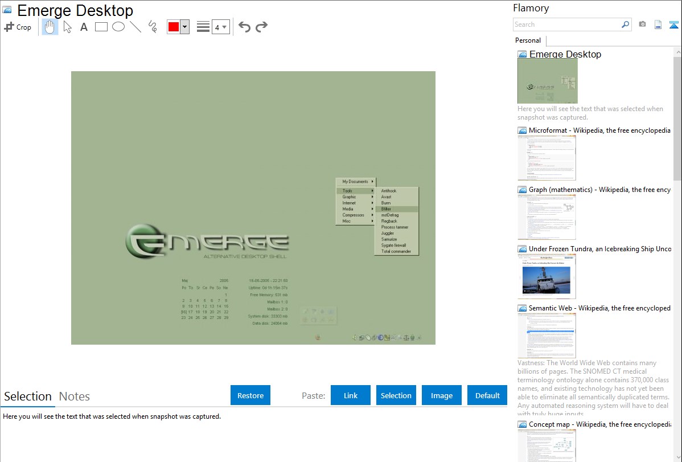Click the Emerge Desktop window icon
The width and height of the screenshot is (682, 462).
(x=7, y=10)
